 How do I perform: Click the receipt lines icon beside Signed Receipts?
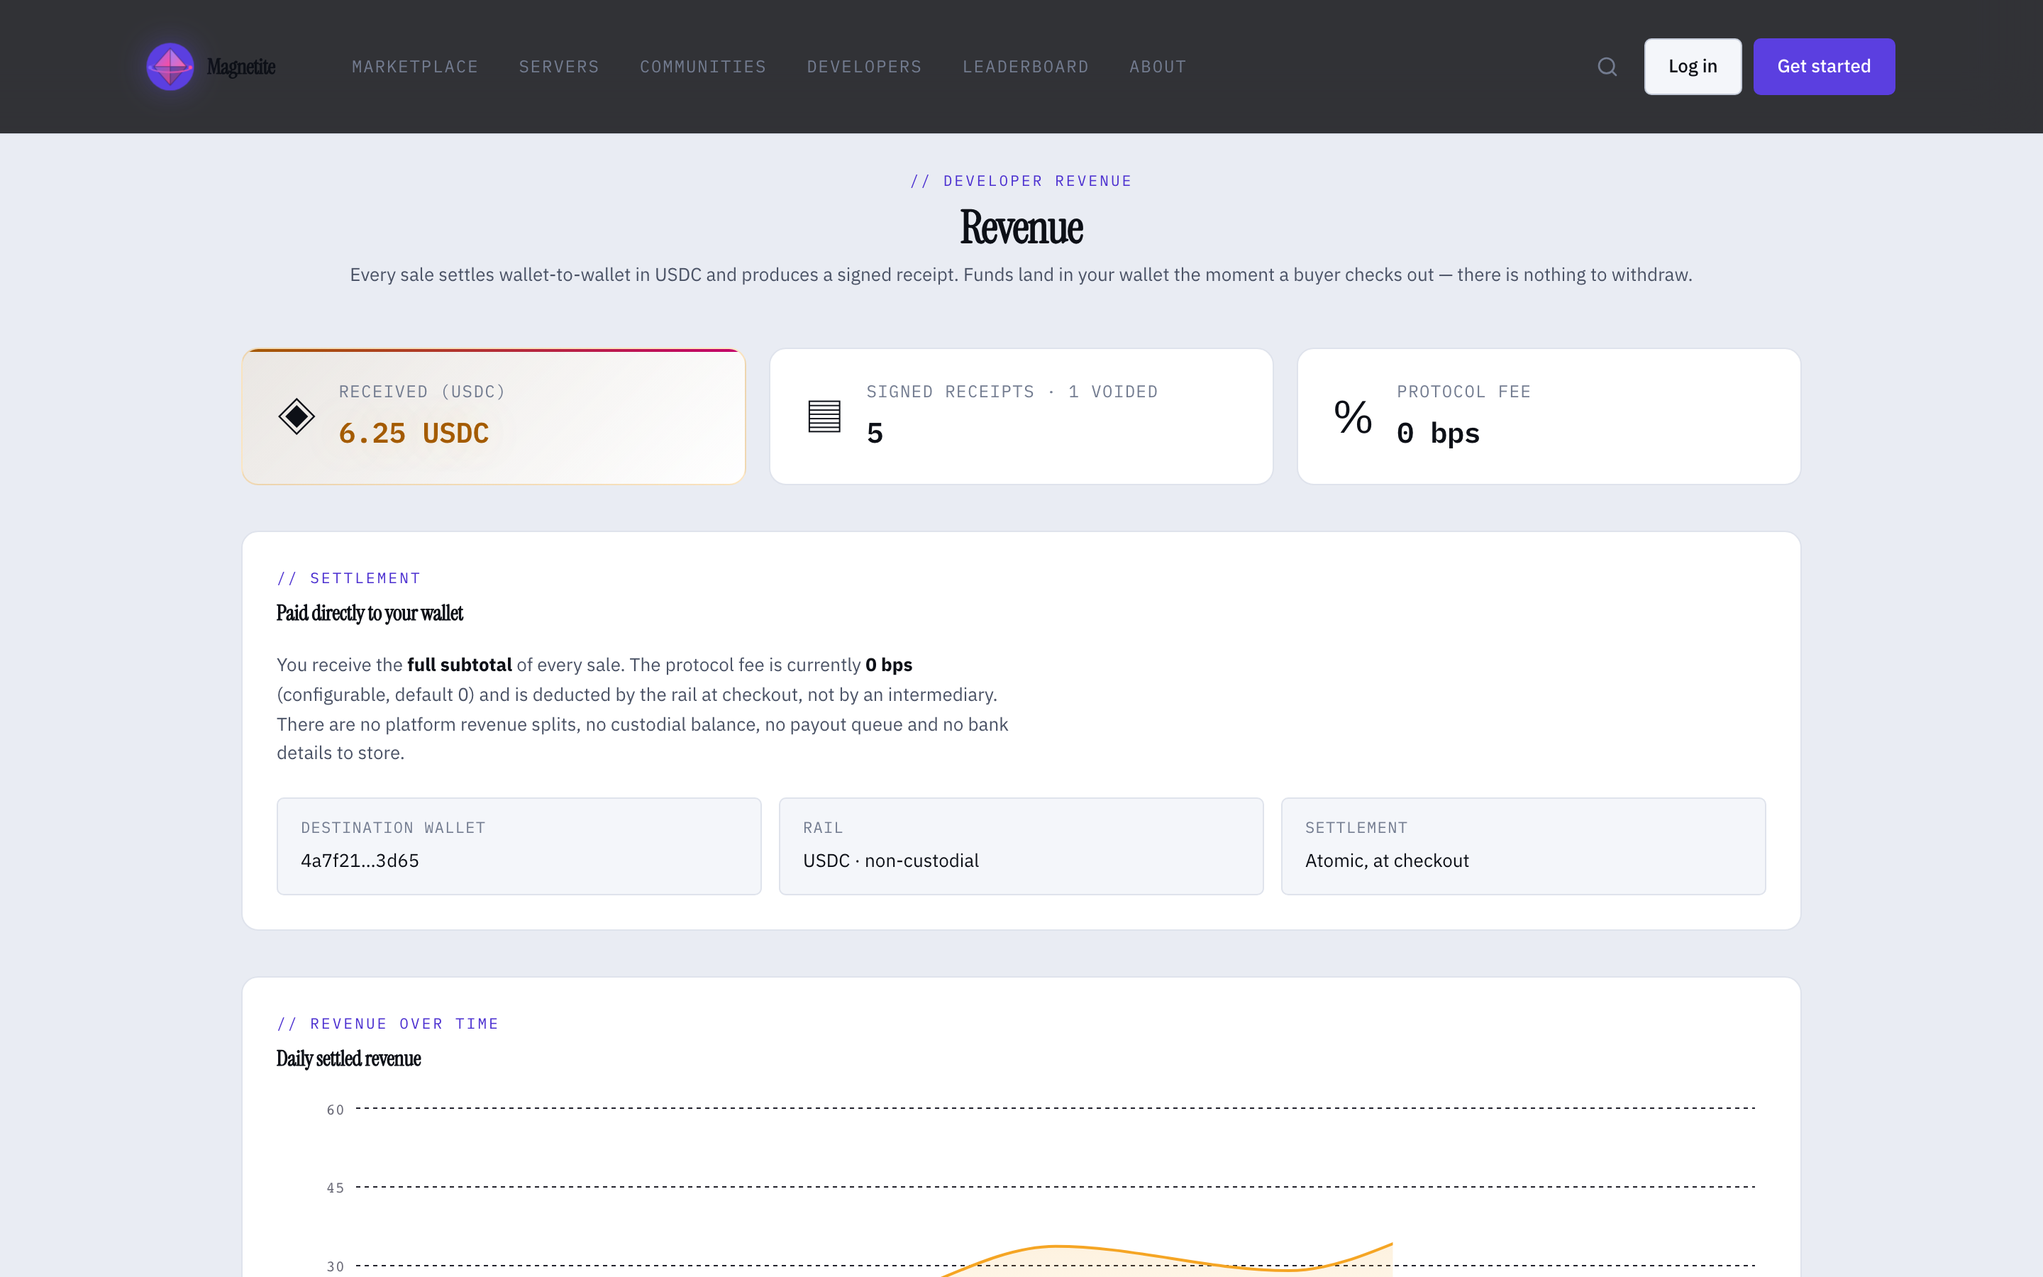(824, 416)
